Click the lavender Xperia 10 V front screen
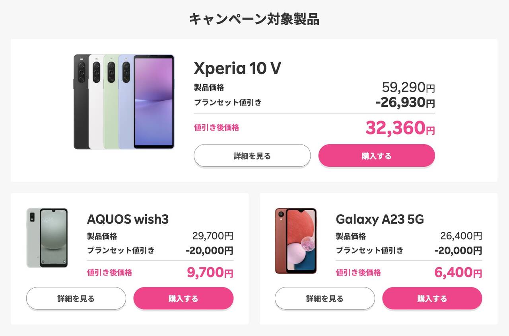Viewport: 509px width, 336px height. (153, 102)
